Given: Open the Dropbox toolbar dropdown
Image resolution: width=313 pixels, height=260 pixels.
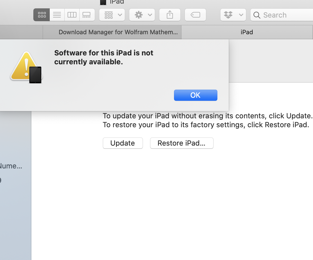Looking at the screenshot, I should click(x=233, y=15).
